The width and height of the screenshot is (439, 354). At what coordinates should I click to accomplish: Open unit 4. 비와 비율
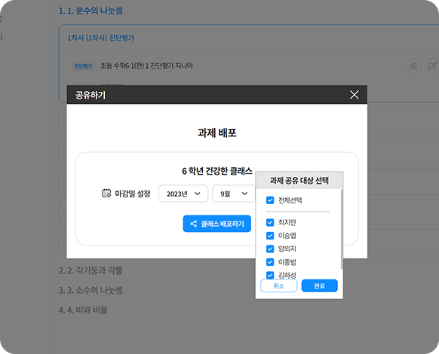[x=83, y=310]
